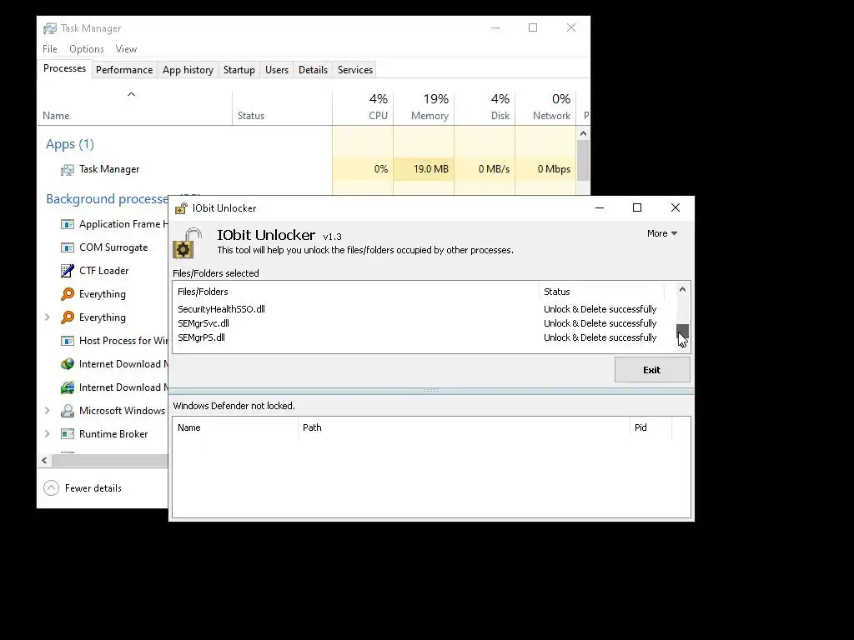This screenshot has height=640, width=854.
Task: Open the More dropdown in IObit Unlocker
Action: pos(661,233)
